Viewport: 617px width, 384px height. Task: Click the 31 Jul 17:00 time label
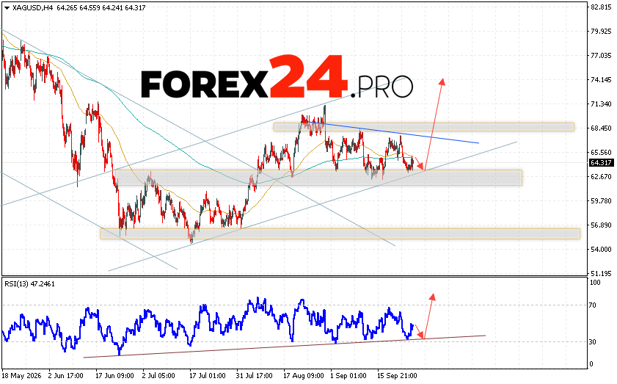tap(254, 376)
